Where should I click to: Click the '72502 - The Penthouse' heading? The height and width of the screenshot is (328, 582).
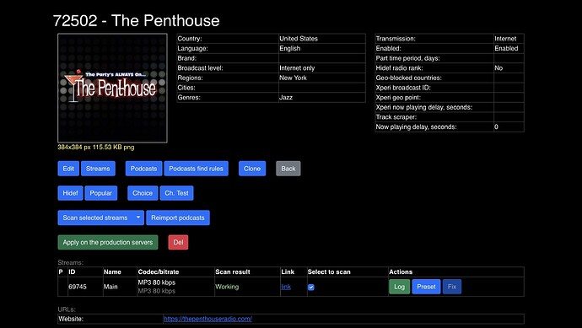[x=136, y=20]
